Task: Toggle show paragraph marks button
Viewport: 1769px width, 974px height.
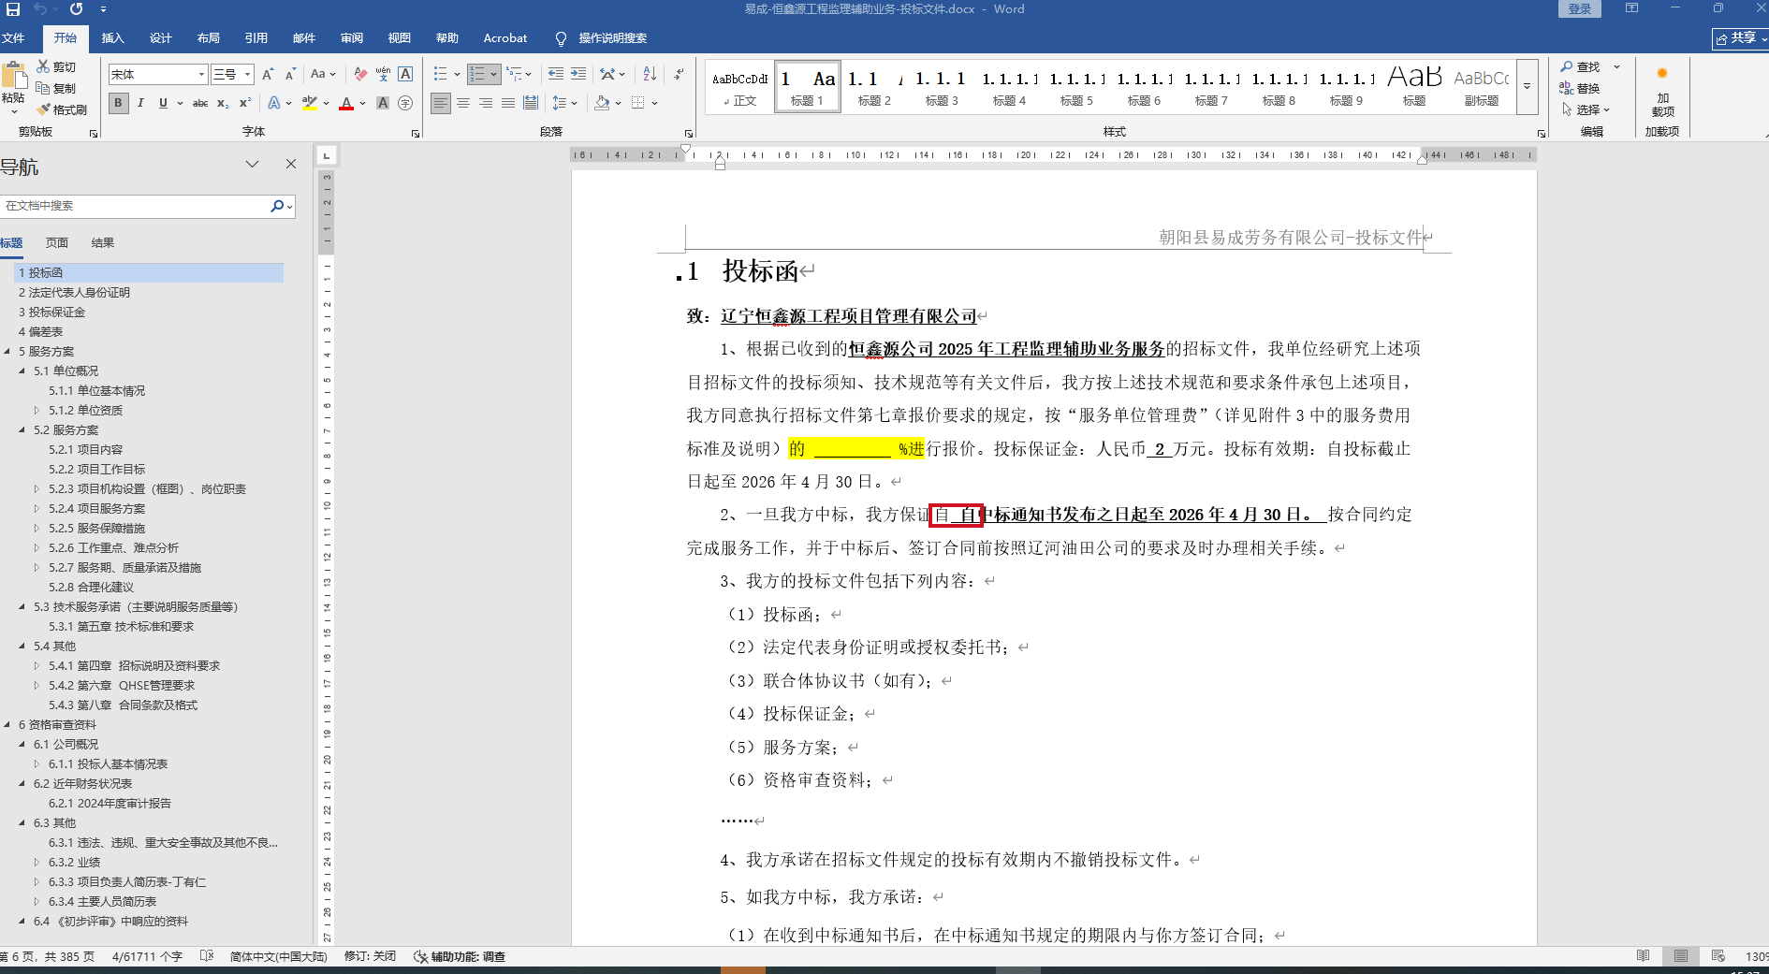Action: pyautogui.click(x=680, y=74)
